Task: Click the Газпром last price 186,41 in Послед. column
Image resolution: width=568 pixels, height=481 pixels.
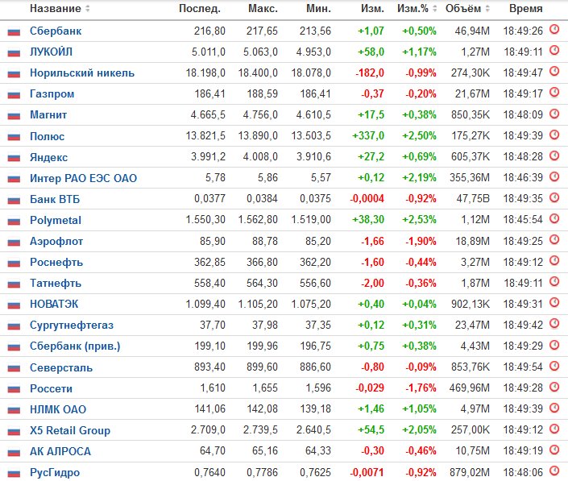Action: [209, 93]
